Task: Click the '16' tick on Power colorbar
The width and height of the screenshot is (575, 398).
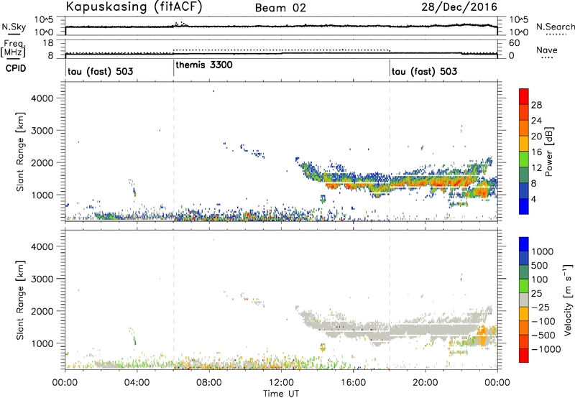Action: (x=536, y=152)
